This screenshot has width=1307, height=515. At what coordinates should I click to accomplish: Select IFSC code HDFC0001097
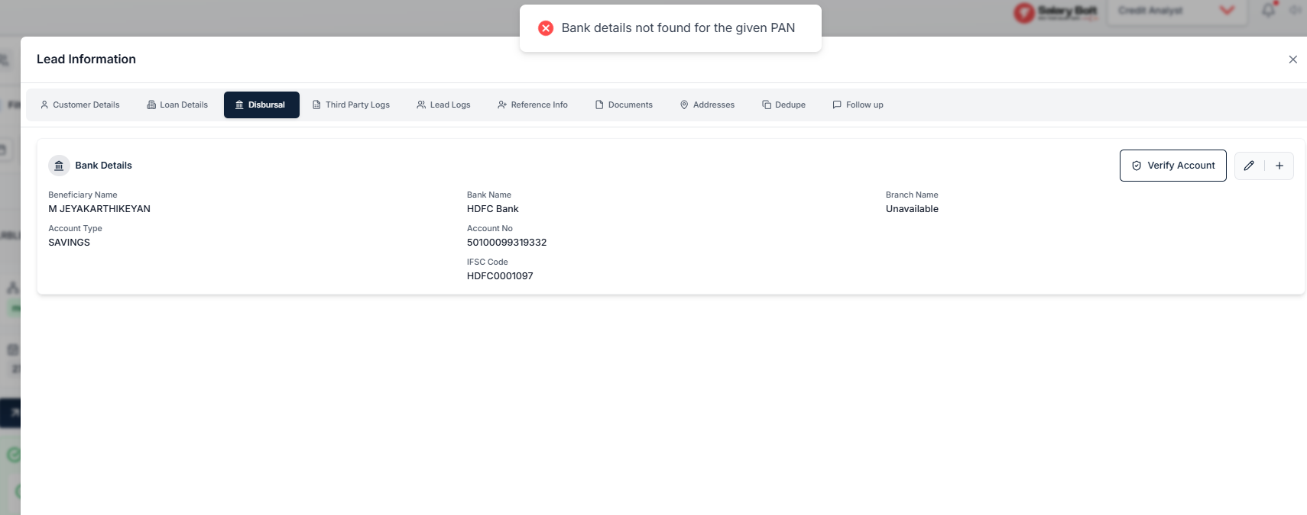click(x=500, y=276)
